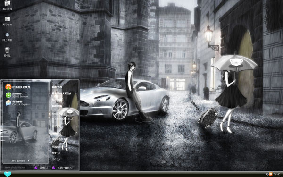283x177 pixels.
Task: Select 搜索(S) in the Start menu
Action: (56, 153)
